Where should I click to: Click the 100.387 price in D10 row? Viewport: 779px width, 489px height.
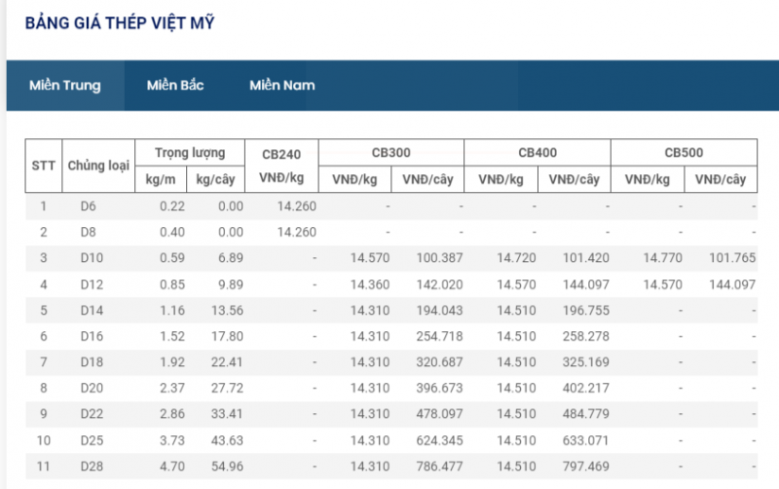click(x=439, y=258)
